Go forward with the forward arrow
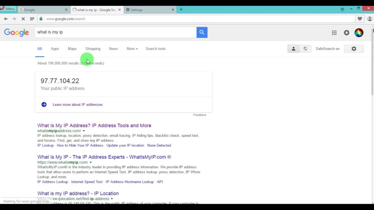 14,19
